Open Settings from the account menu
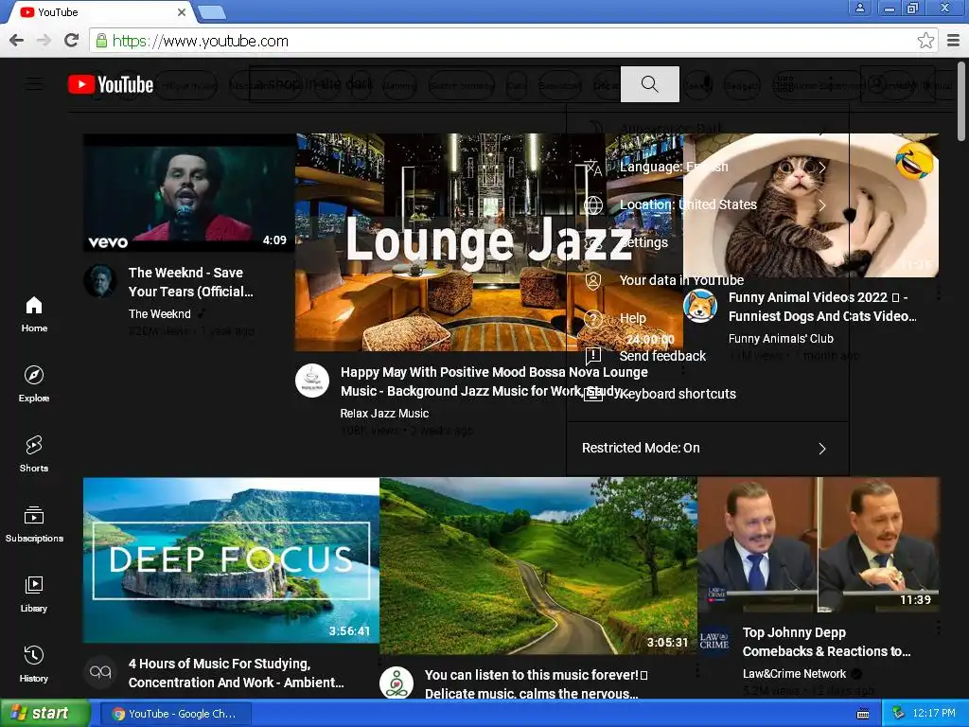This screenshot has width=969, height=727. (x=708, y=242)
